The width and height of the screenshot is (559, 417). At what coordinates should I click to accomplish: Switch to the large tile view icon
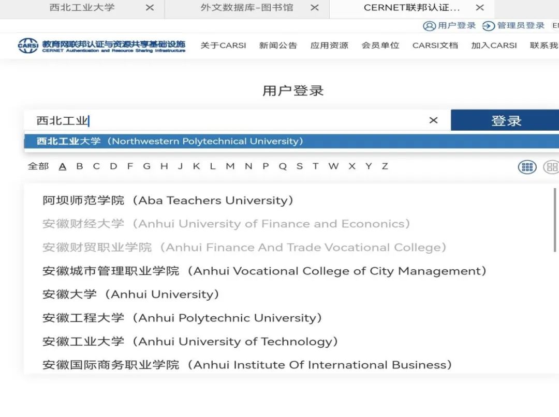(552, 166)
